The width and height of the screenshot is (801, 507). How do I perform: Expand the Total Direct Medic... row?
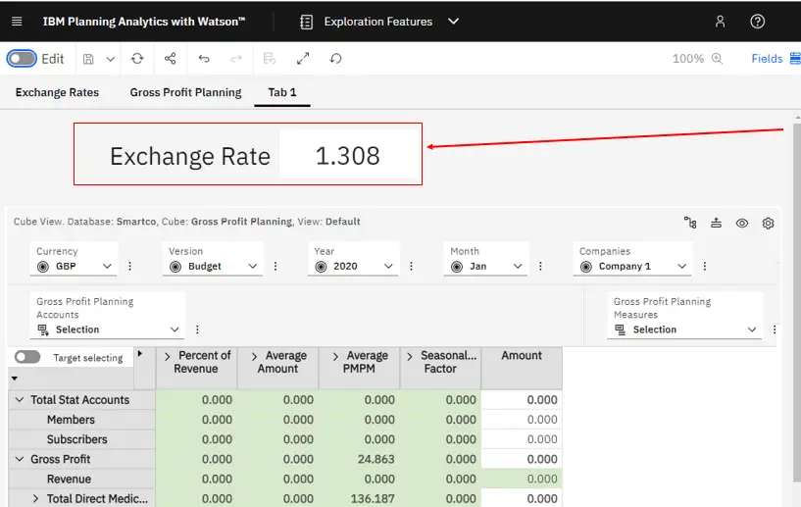35,498
